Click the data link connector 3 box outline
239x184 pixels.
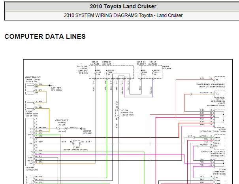pos(30,142)
